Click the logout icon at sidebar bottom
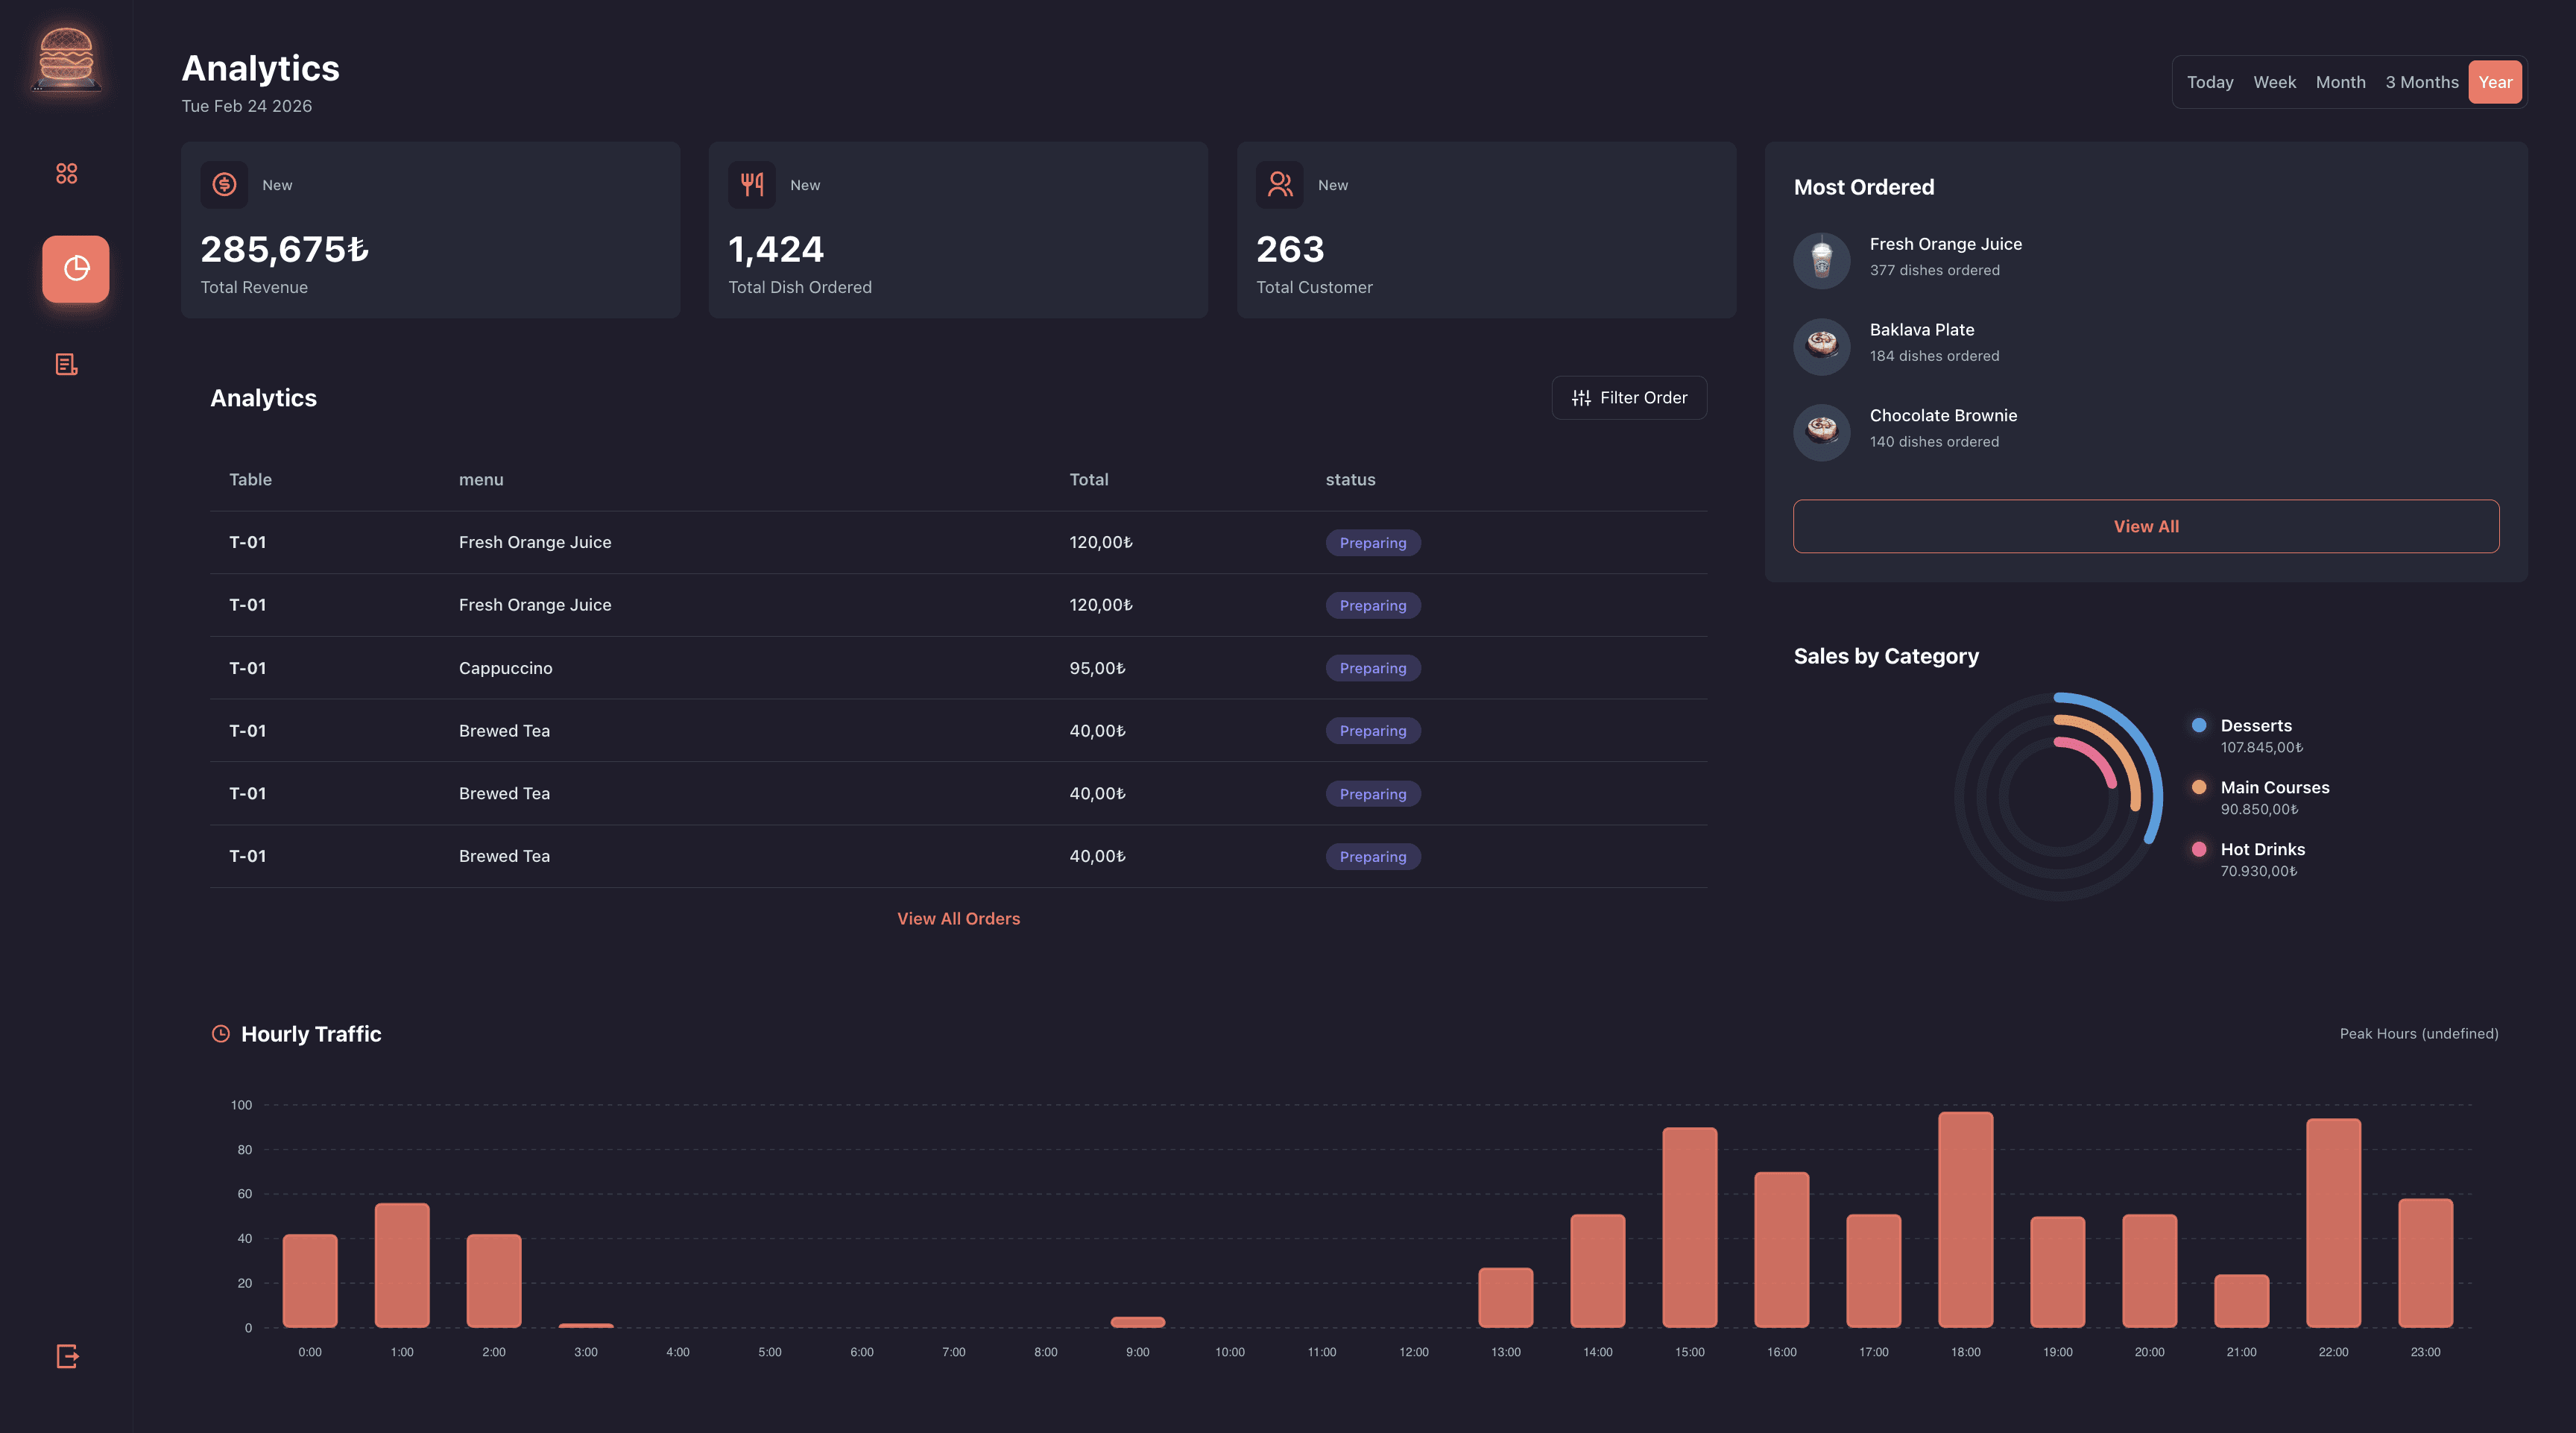The height and width of the screenshot is (1433, 2576). pos(67,1356)
